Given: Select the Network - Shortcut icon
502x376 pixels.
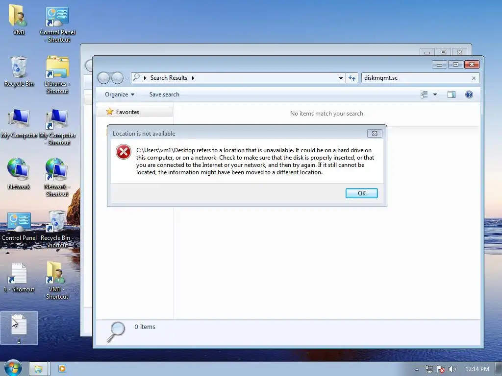Looking at the screenshot, I should [x=57, y=177].
